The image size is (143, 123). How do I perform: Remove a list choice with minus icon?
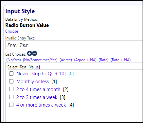pos(35,53)
